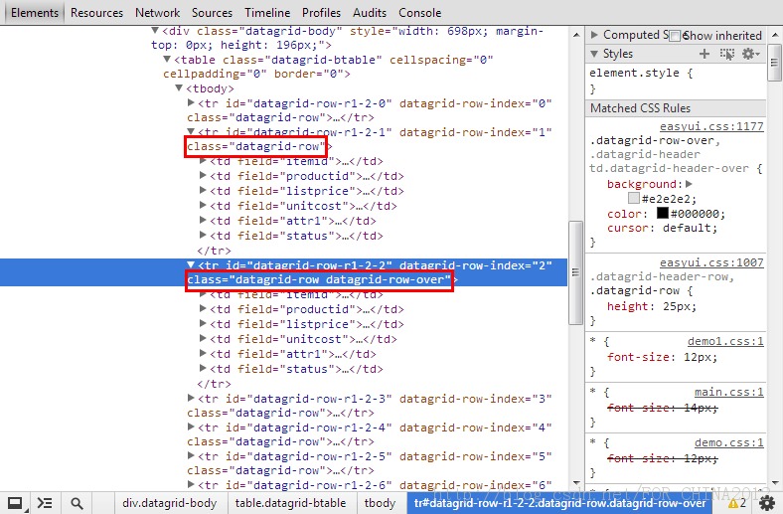Select the td field="attr1" under row index 1
783x514 pixels.
[x=292, y=221]
